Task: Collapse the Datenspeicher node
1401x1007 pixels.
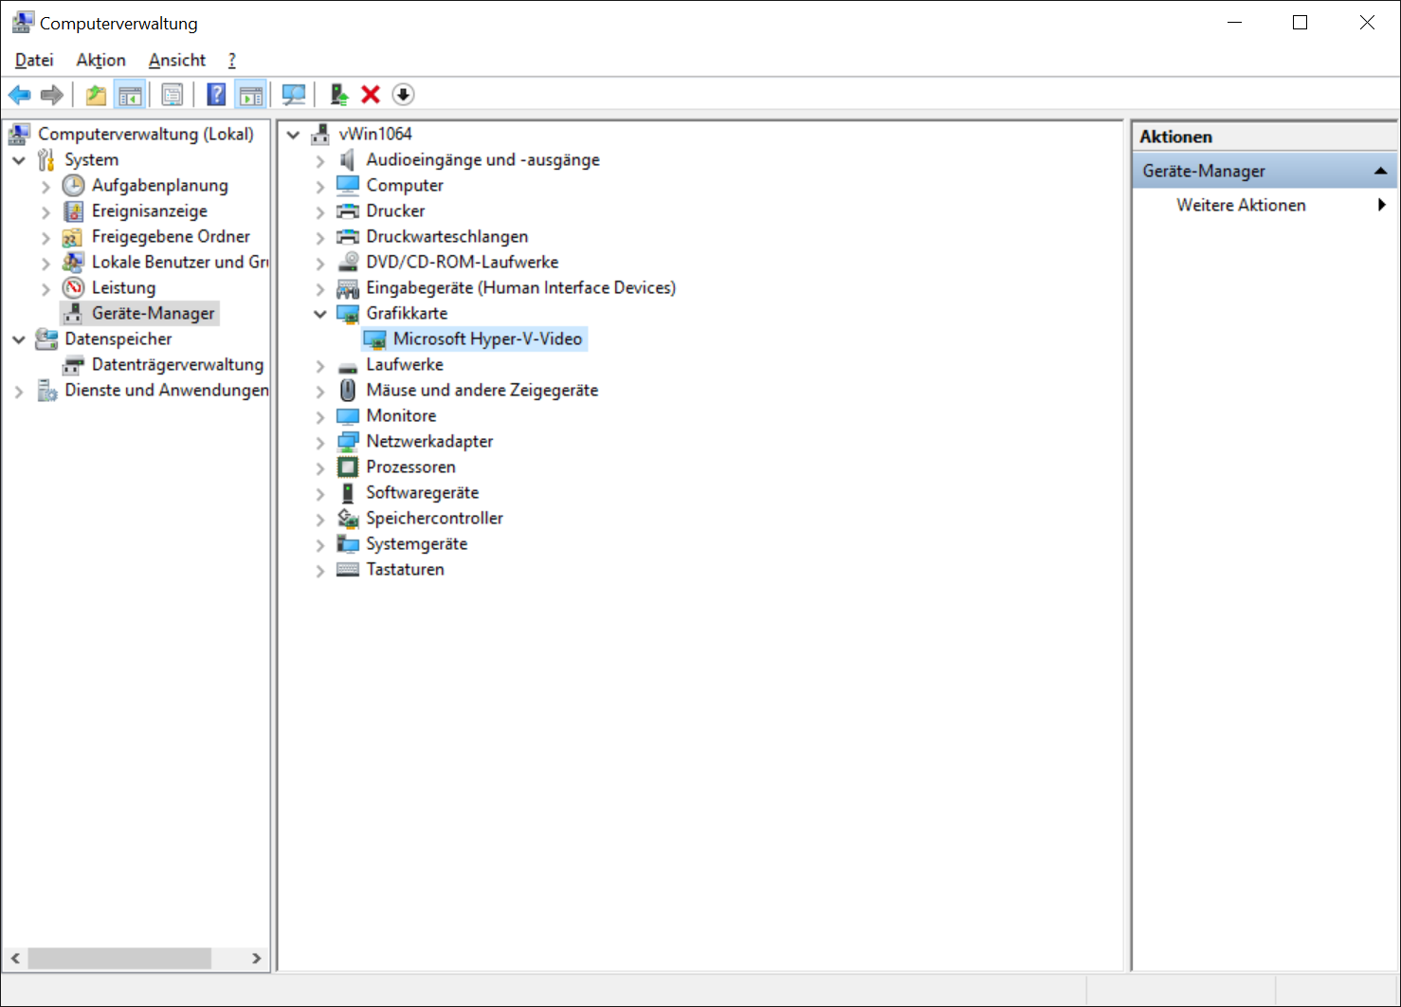Action: click(19, 339)
